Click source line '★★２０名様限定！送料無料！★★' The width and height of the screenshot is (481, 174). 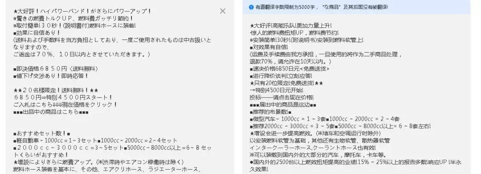pos(56,91)
